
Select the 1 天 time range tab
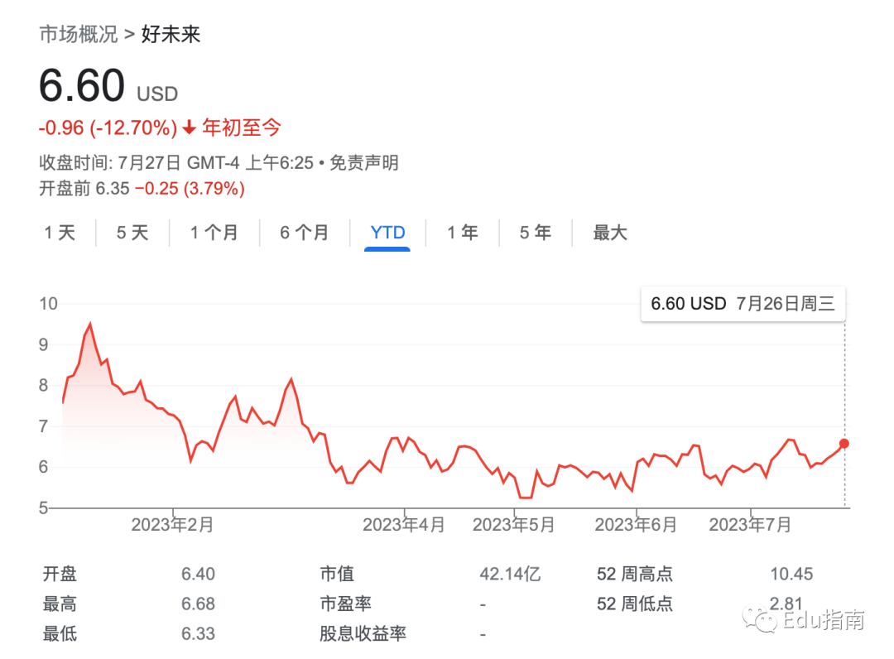tap(60, 233)
